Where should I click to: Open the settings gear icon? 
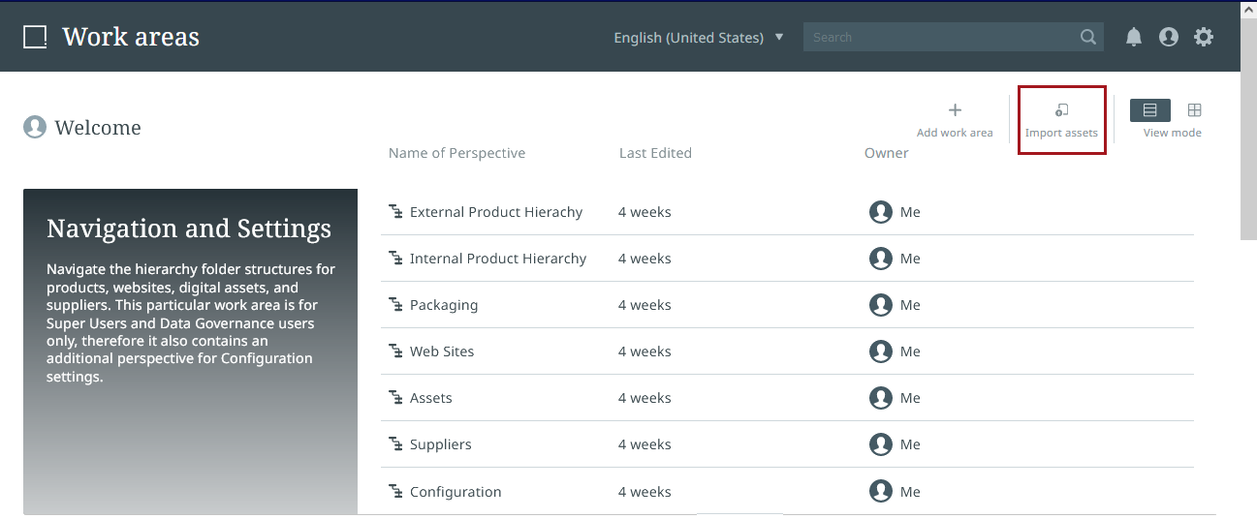[x=1204, y=37]
